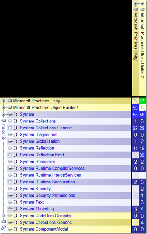Click the cell showing 4 for System.Threading

click(x=142, y=209)
